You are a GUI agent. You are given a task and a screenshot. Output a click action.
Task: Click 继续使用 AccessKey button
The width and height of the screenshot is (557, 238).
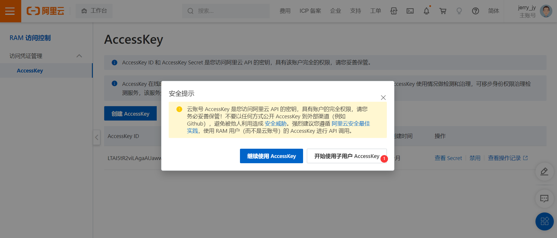click(271, 156)
